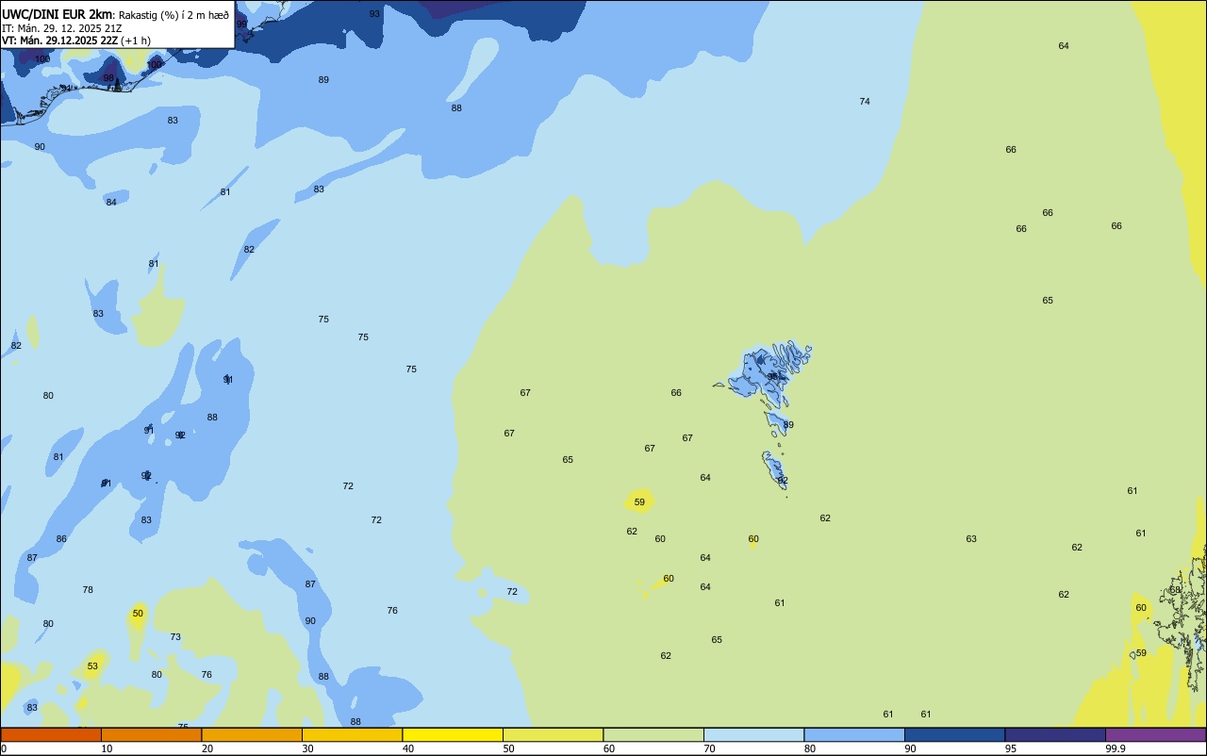Click the dark blue 90–95 legend swatch
This screenshot has height=756, width=1207.
pyautogui.click(x=954, y=734)
